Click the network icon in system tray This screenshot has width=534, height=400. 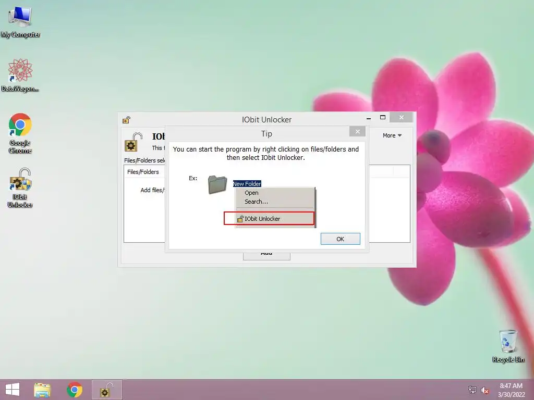472,390
